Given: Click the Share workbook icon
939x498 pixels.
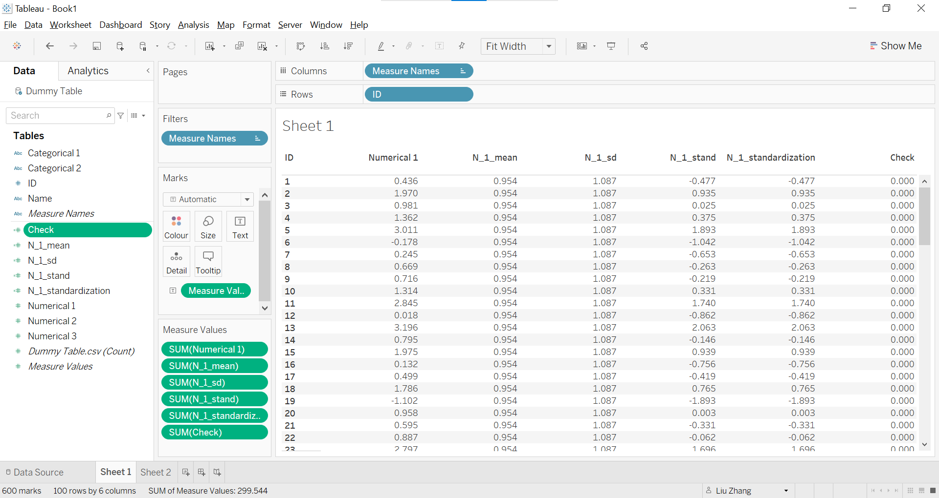Looking at the screenshot, I should coord(644,46).
